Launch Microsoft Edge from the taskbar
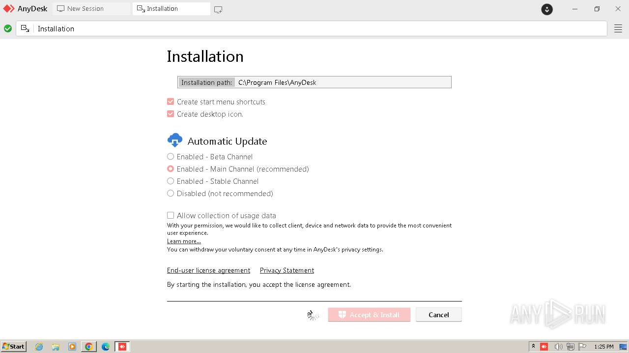The width and height of the screenshot is (629, 353). [x=106, y=347]
